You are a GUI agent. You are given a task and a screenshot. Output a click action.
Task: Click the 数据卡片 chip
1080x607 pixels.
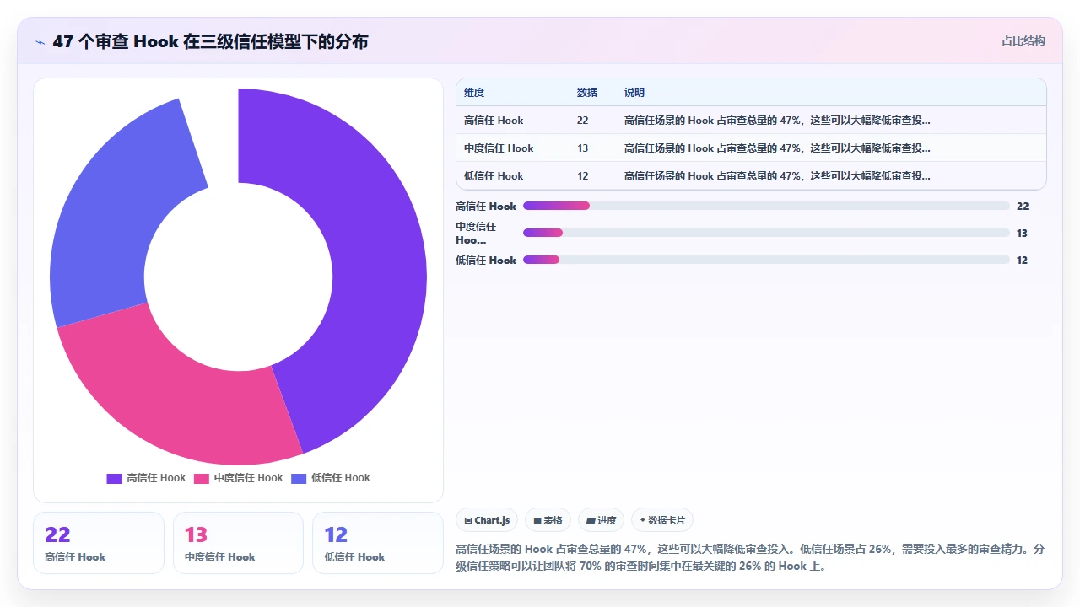pos(662,520)
